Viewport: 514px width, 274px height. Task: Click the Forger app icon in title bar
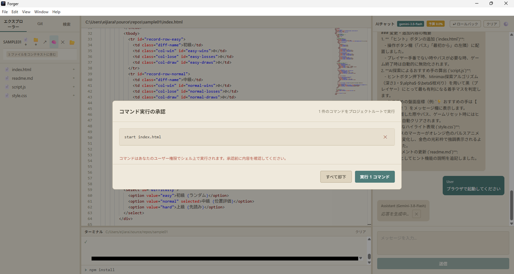3,3
